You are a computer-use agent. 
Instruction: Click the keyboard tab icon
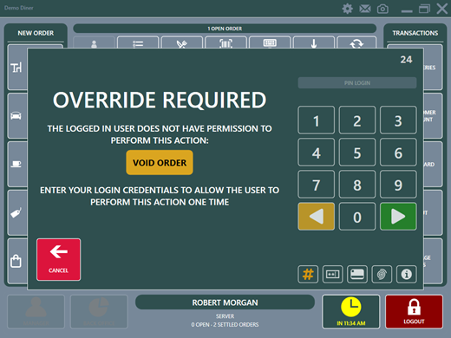click(x=270, y=43)
